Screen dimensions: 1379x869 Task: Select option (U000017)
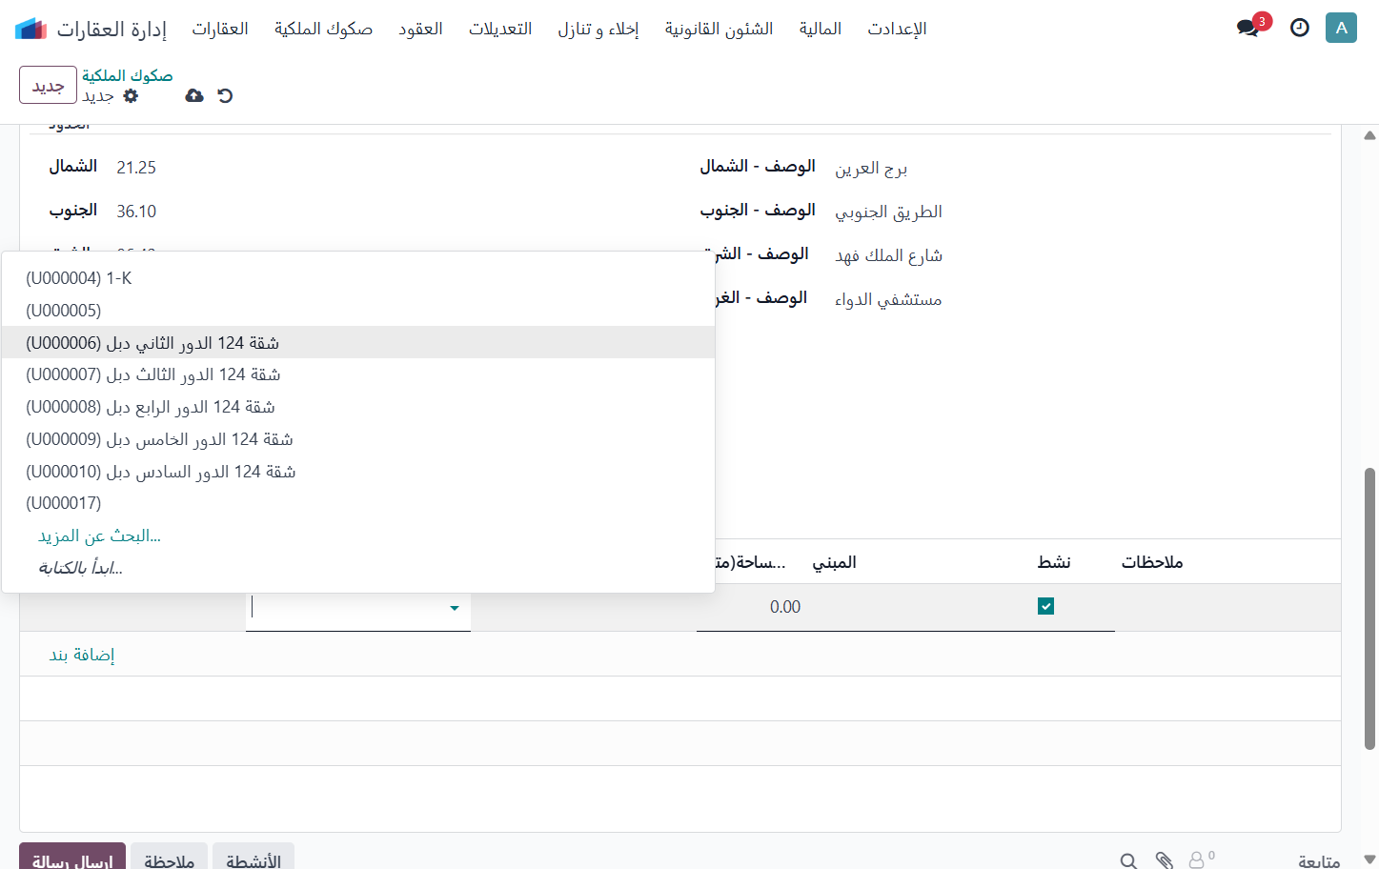(x=358, y=503)
